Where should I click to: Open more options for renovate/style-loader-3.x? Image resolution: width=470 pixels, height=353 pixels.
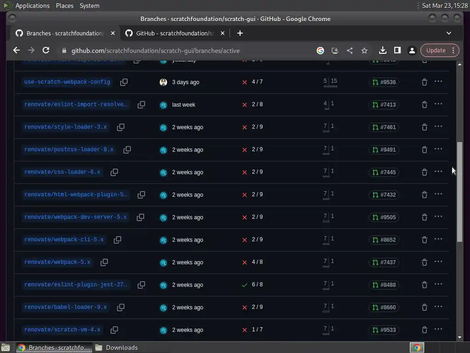point(438,126)
